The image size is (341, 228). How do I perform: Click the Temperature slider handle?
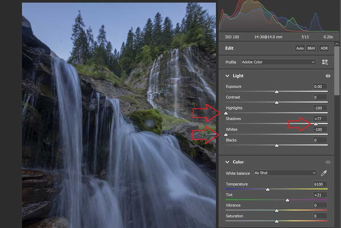point(268,189)
